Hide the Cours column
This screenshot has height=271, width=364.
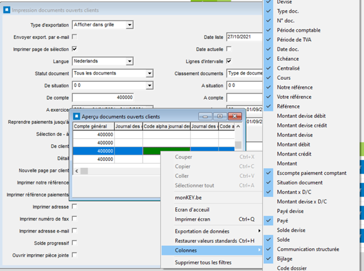[x=311, y=78]
